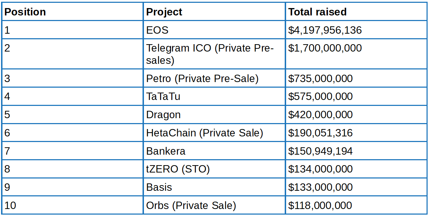Click the $4,197,956,136 amount cell
The height and width of the screenshot is (216, 429).
point(325,30)
